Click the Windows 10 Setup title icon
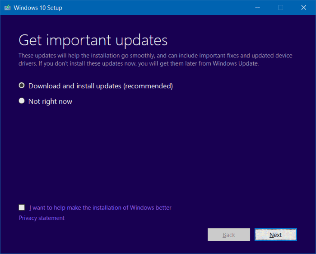 [x=8, y=8]
